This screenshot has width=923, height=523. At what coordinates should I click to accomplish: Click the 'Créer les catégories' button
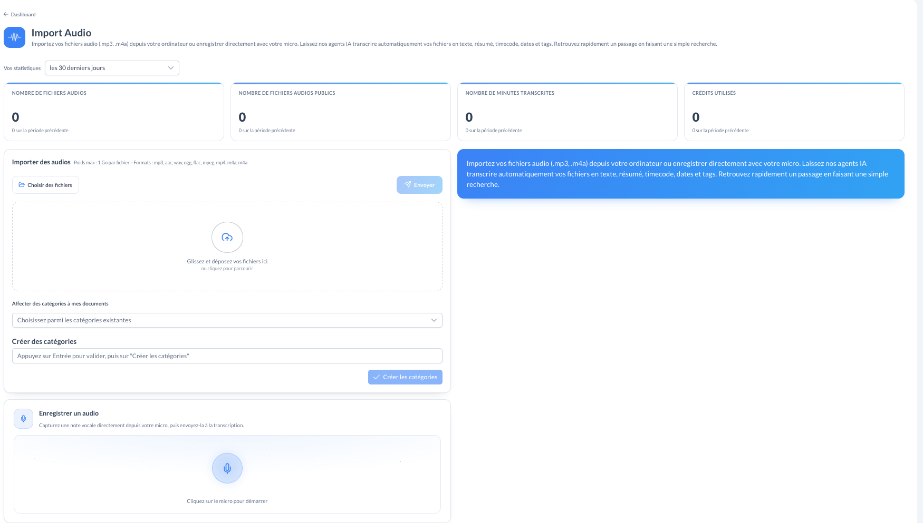click(x=405, y=377)
